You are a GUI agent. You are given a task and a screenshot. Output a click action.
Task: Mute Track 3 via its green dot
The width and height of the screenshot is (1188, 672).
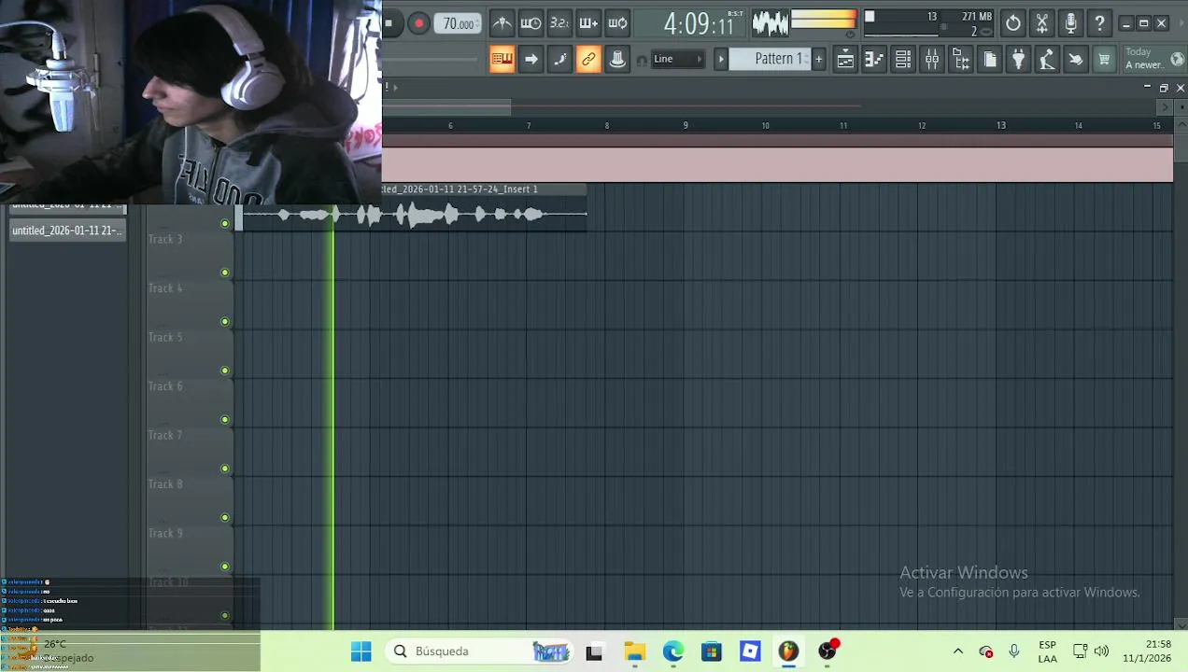point(224,273)
